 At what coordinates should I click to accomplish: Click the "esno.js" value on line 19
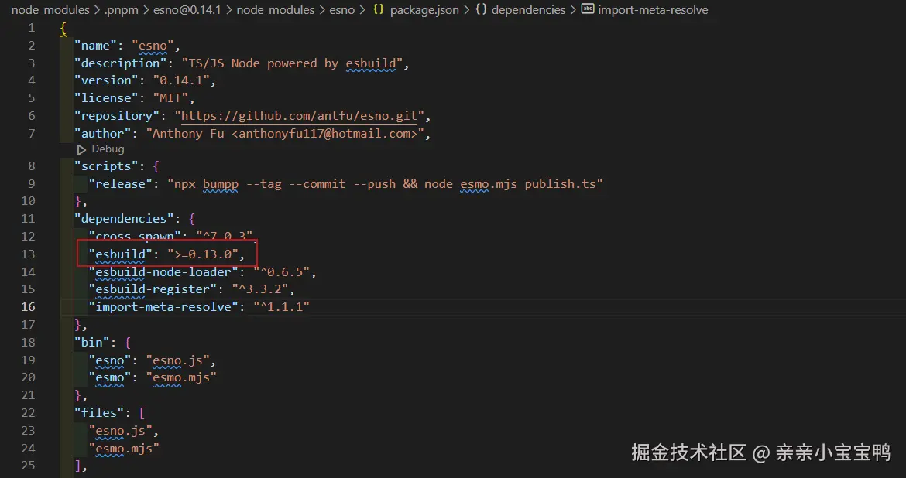click(x=177, y=360)
